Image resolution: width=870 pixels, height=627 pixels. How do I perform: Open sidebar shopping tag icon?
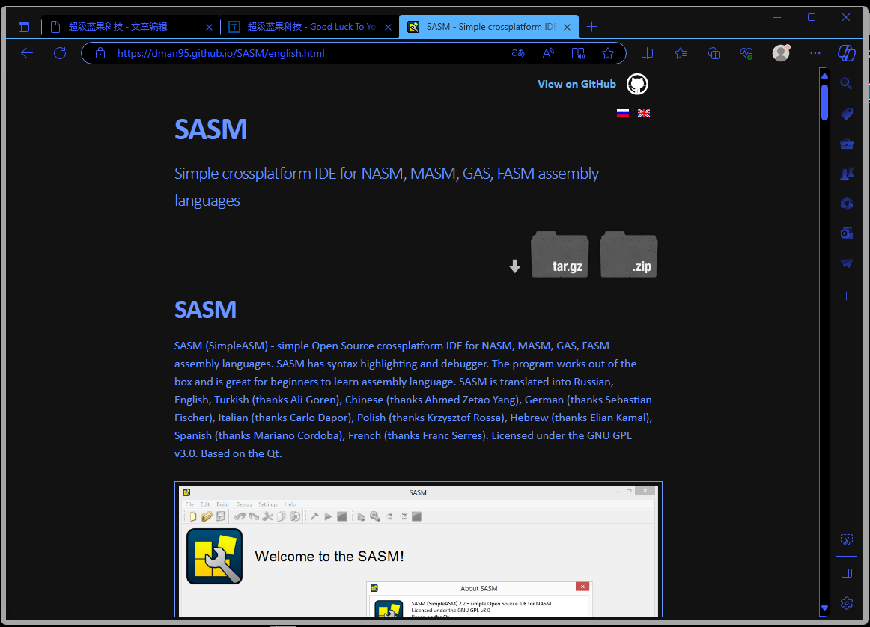pyautogui.click(x=847, y=114)
